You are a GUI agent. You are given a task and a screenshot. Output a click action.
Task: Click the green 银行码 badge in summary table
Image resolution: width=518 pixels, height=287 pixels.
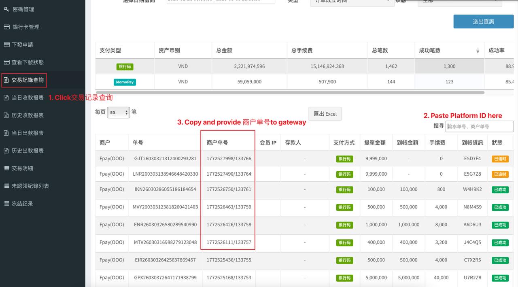[x=125, y=66]
